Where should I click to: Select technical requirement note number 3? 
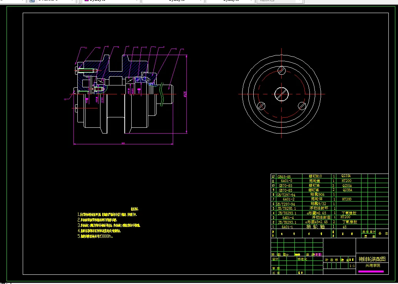(109, 226)
